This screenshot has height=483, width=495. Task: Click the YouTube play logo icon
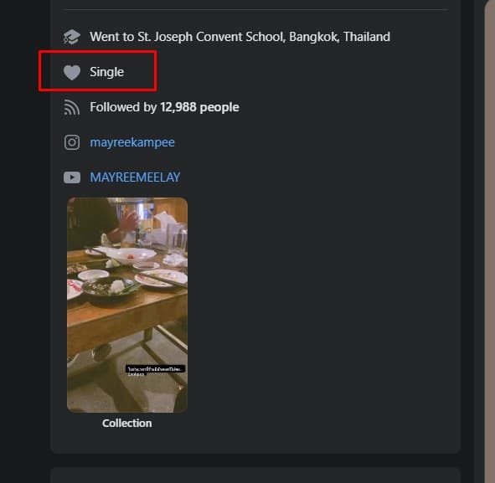[x=72, y=177]
